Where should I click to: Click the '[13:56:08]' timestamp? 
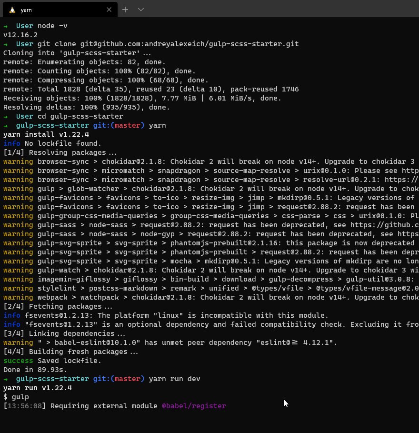[25, 406]
